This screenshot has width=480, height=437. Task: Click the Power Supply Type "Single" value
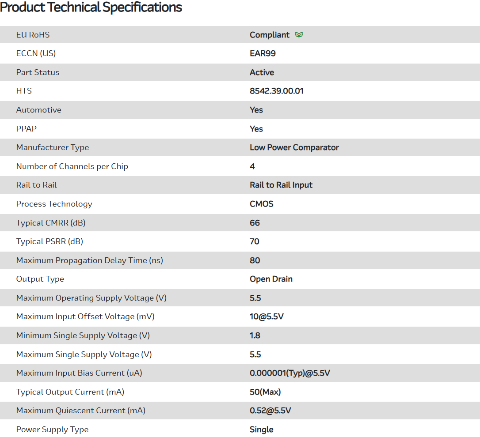(x=262, y=429)
